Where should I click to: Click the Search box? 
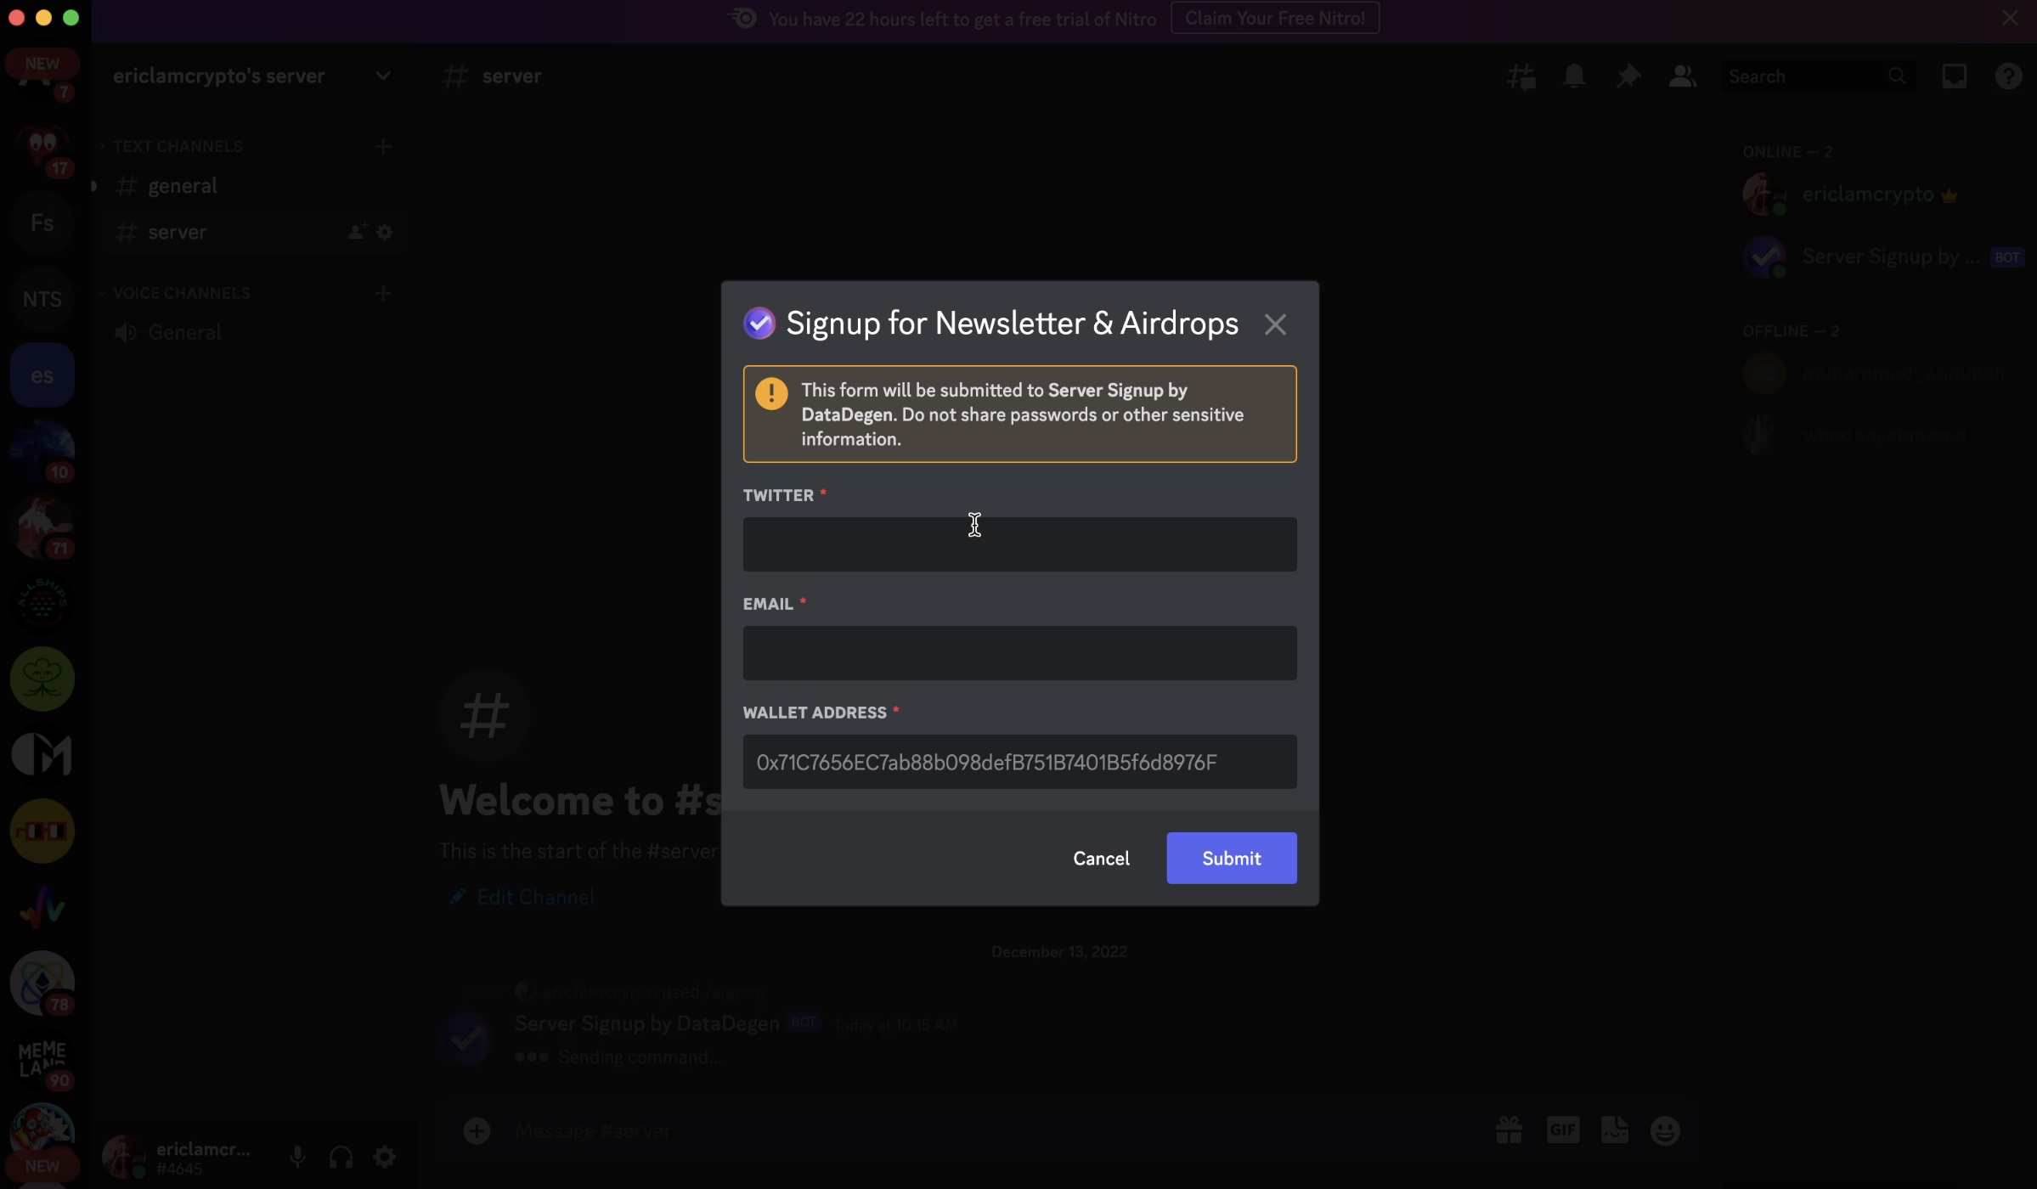[x=1817, y=76]
